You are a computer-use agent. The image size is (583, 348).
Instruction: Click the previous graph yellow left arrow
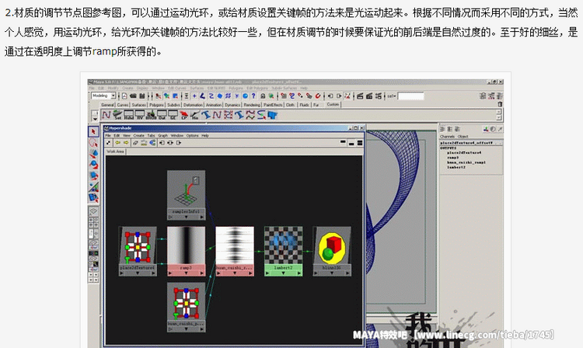tap(117, 143)
